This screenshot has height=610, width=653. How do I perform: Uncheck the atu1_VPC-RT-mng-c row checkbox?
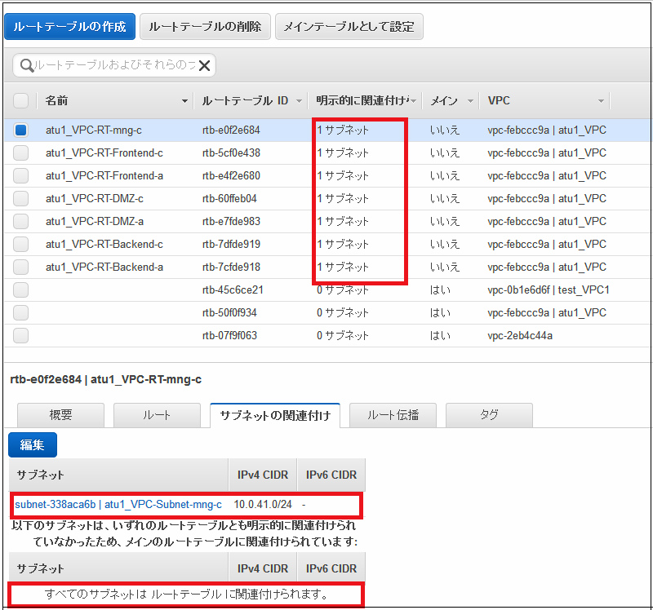[20, 130]
